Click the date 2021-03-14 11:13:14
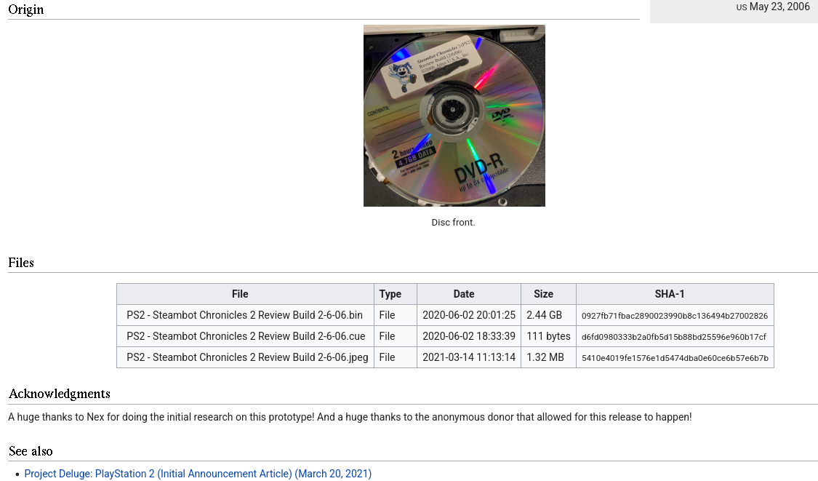Screen dimensions: 818x481 [x=469, y=357]
